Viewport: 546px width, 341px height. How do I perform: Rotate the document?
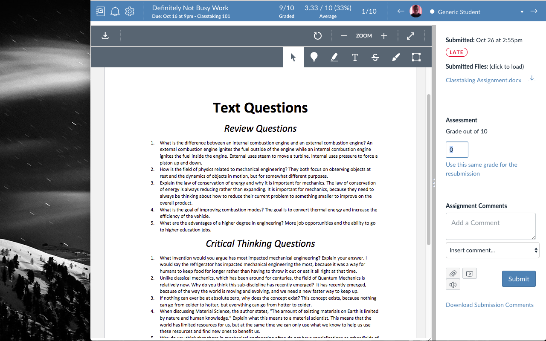coord(317,36)
